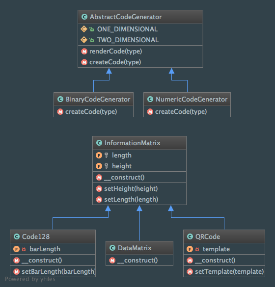This screenshot has width=275, height=287.
Task: Select the InformationMatrix class title
Action: point(133,143)
